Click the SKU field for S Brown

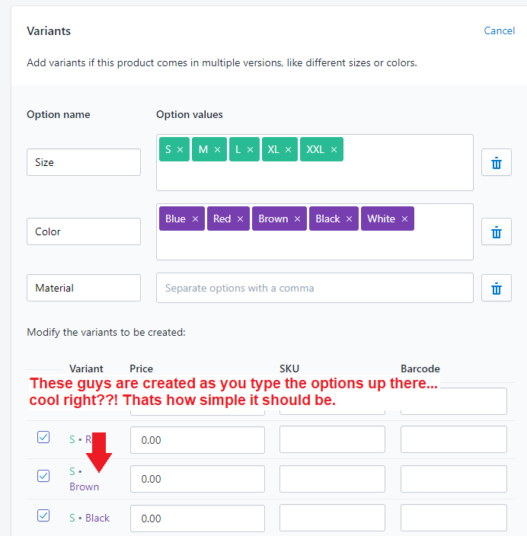[332, 479]
